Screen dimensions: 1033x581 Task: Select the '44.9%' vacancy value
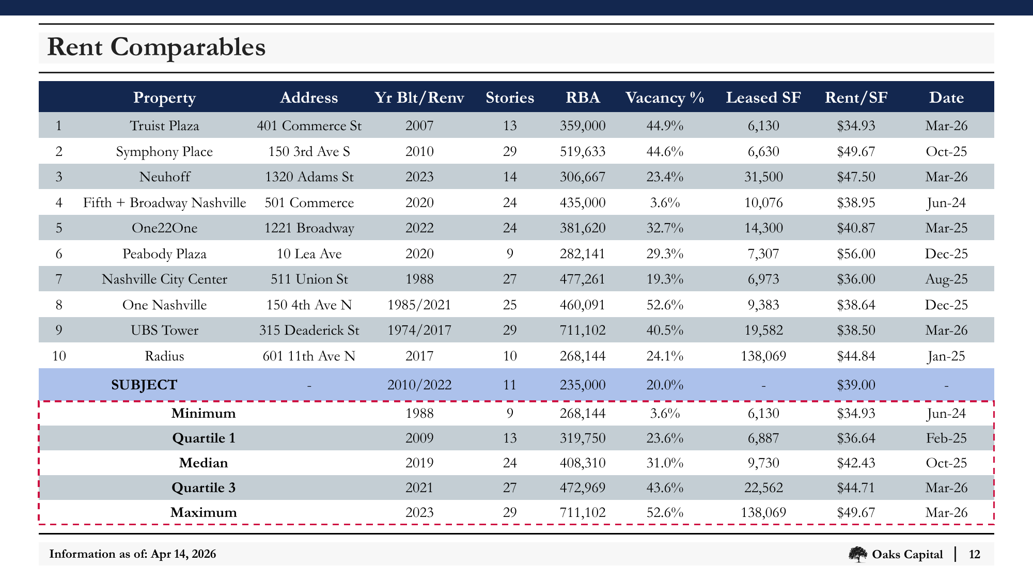pos(665,125)
